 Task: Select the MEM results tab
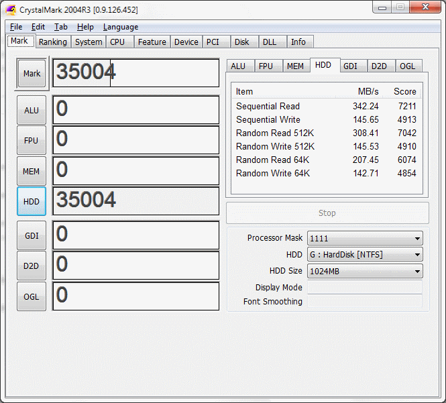click(x=295, y=66)
